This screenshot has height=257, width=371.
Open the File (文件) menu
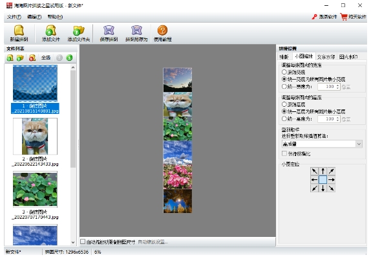pyautogui.click(x=14, y=17)
